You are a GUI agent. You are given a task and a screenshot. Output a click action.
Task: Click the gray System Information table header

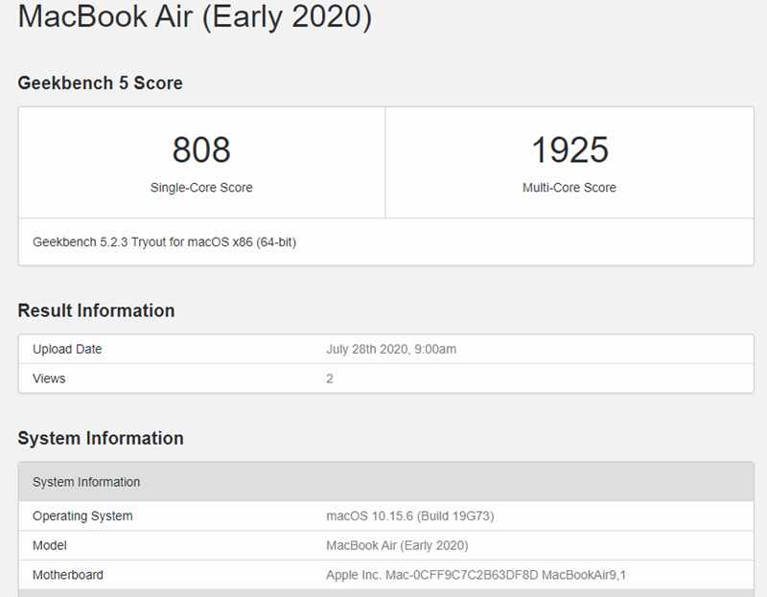coord(86,482)
